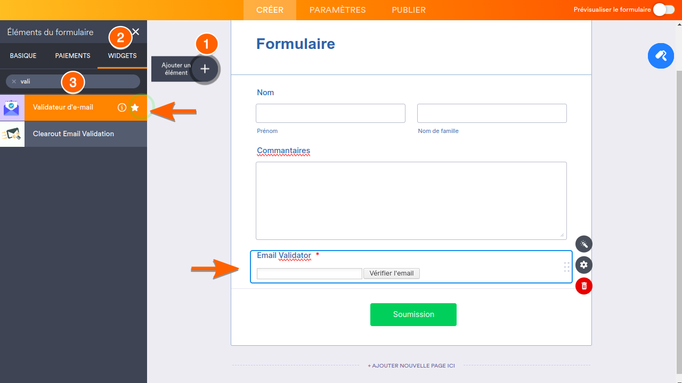This screenshot has width=682, height=383.
Task: Select the BASIQUE elements tab
Action: pos(23,55)
